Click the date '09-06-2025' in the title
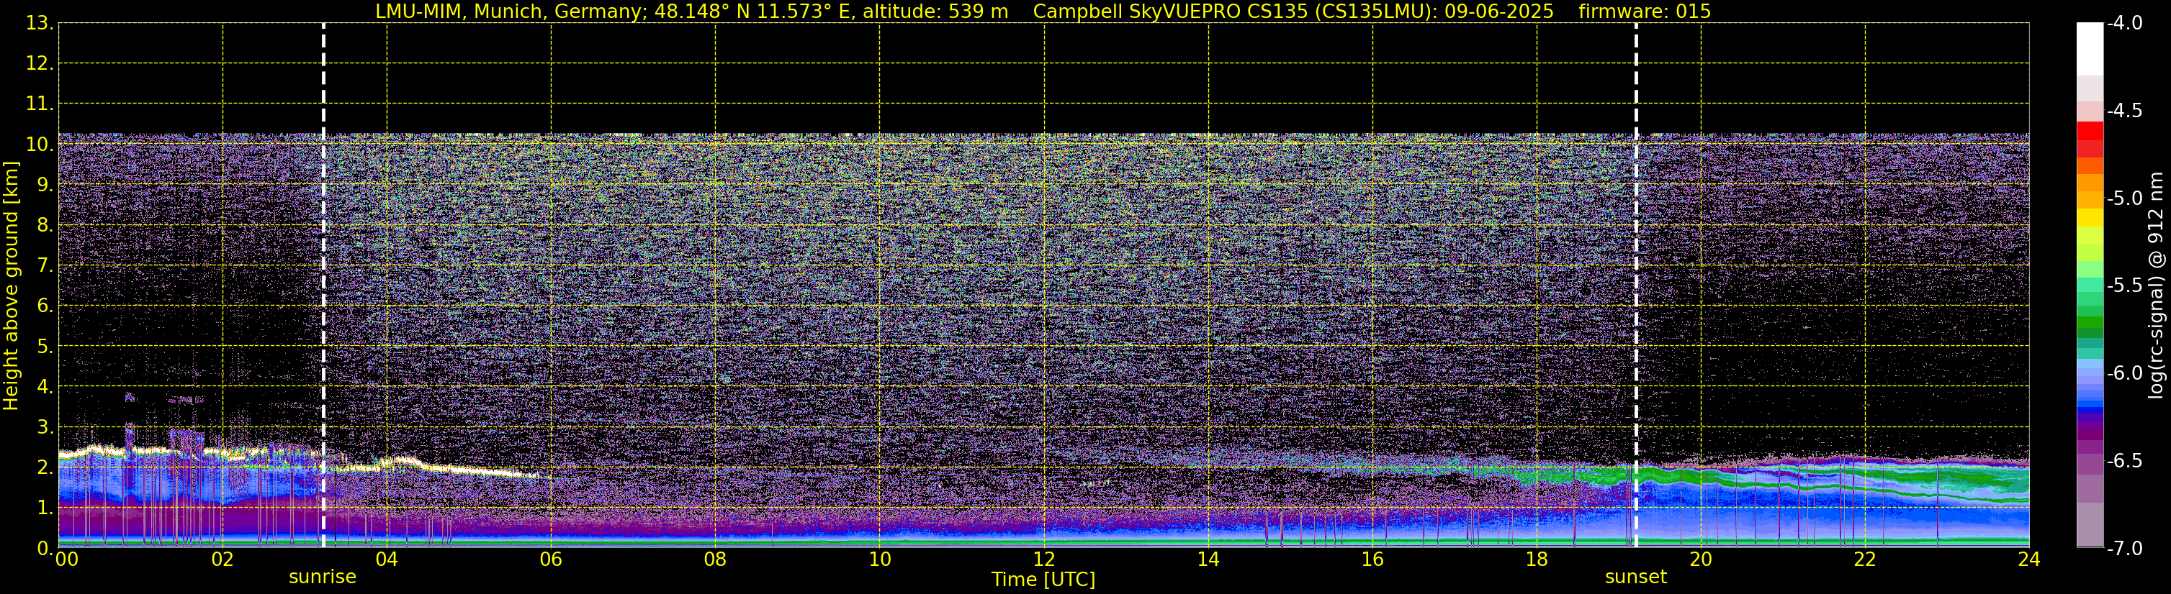Image resolution: width=2171 pixels, height=594 pixels. click(x=1498, y=11)
